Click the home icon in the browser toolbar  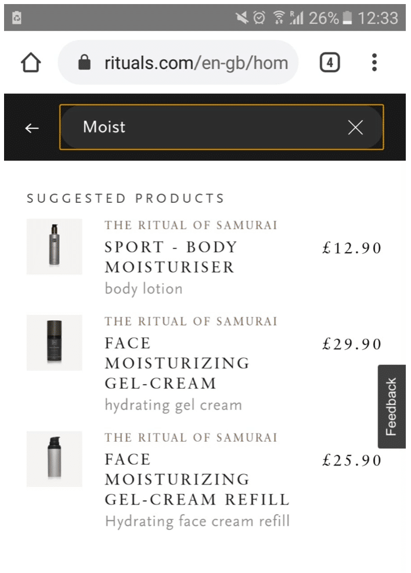click(31, 62)
